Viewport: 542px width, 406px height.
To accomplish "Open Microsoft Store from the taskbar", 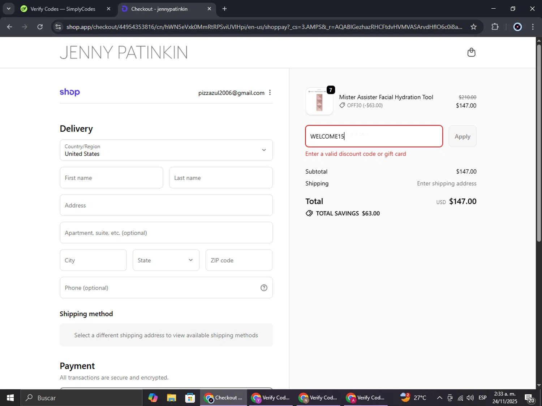I will (190, 398).
